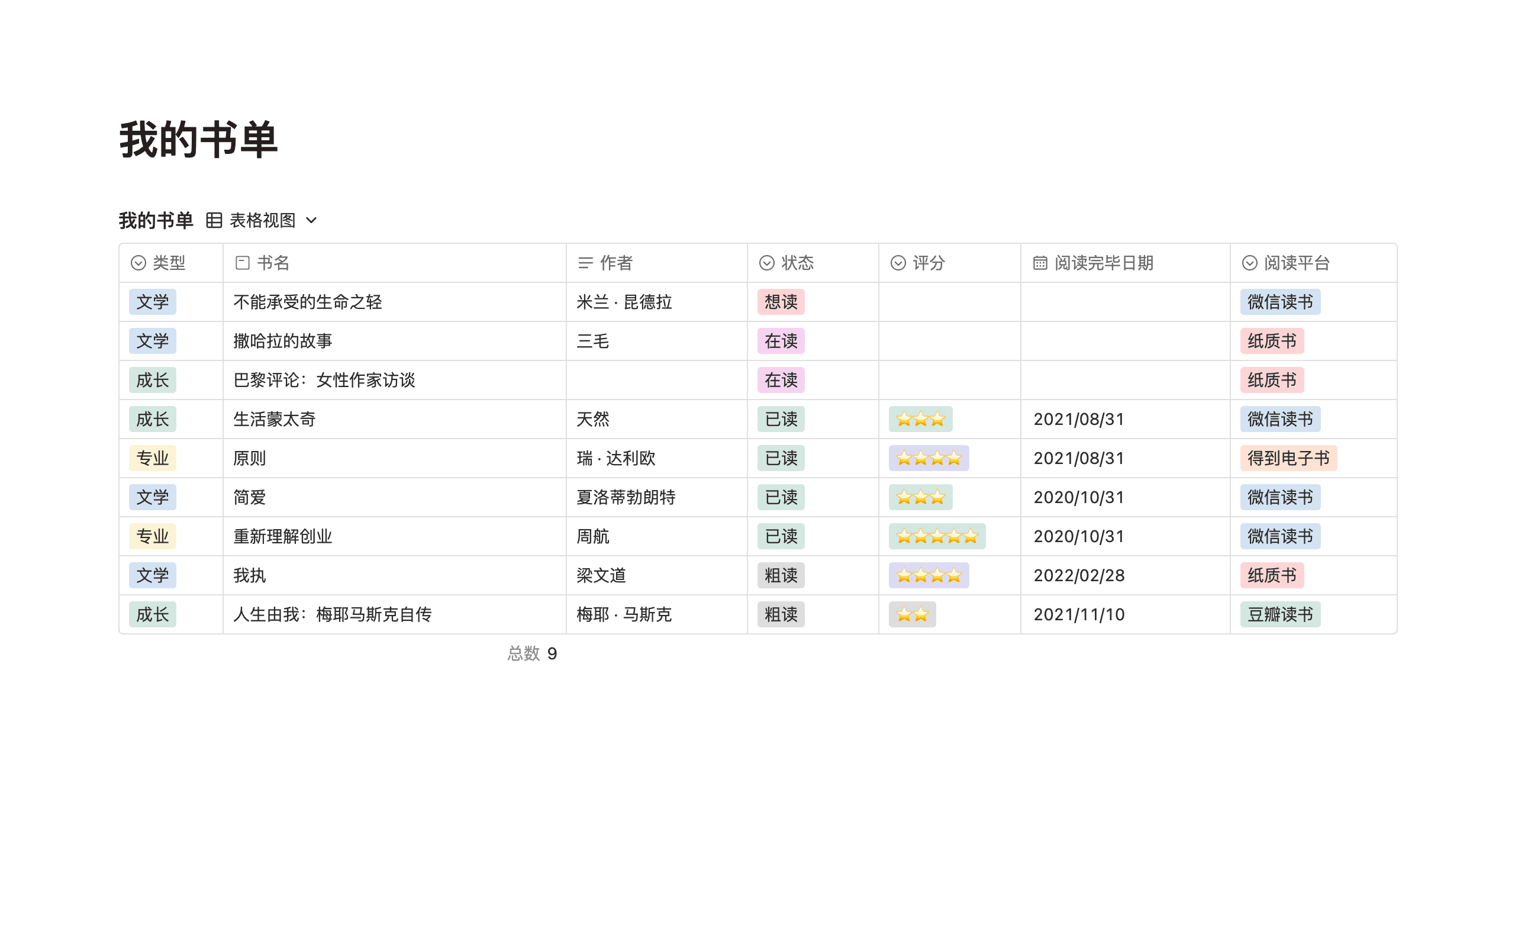Click the date 2022/02/28 cell
This screenshot has width=1515, height=947.
click(1079, 575)
